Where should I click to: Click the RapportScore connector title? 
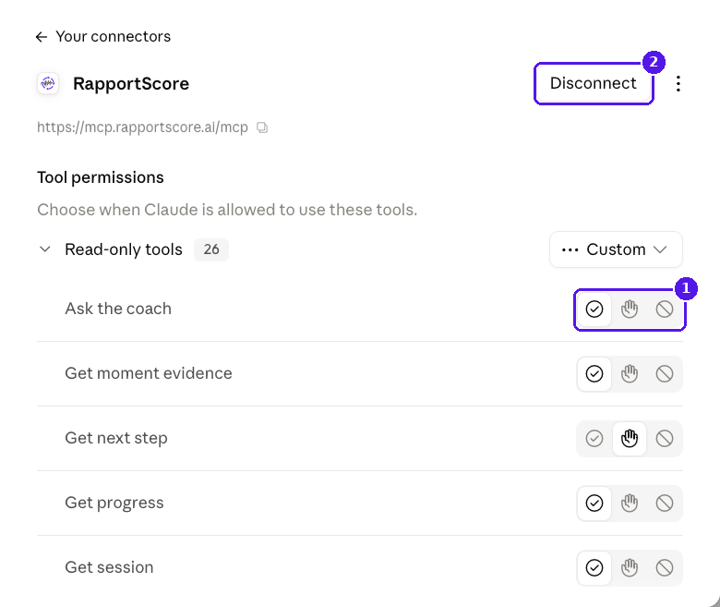[131, 84]
